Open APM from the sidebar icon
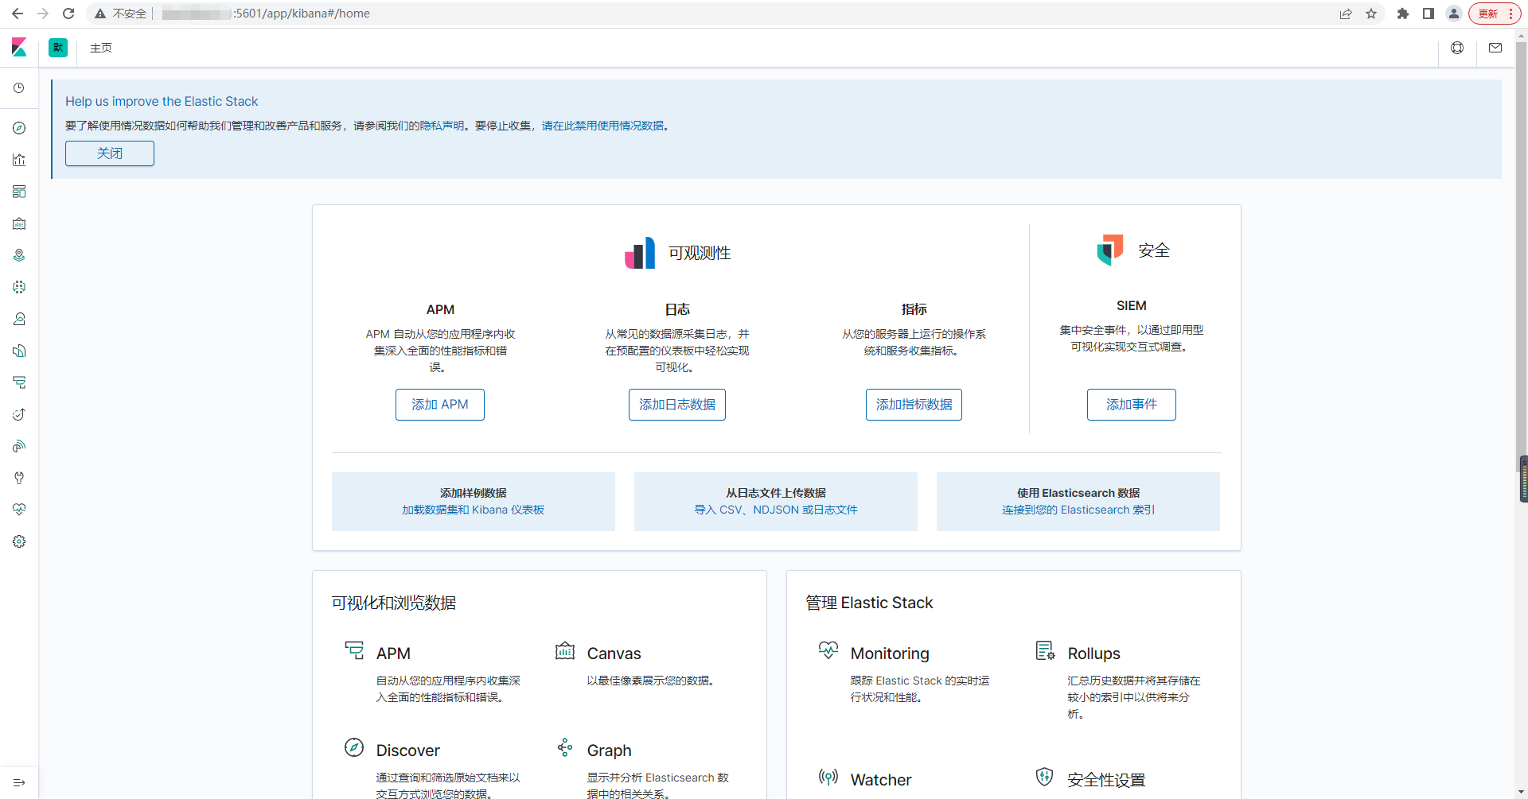 19,382
